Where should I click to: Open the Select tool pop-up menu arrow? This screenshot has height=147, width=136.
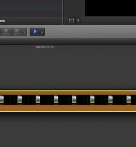42,32
